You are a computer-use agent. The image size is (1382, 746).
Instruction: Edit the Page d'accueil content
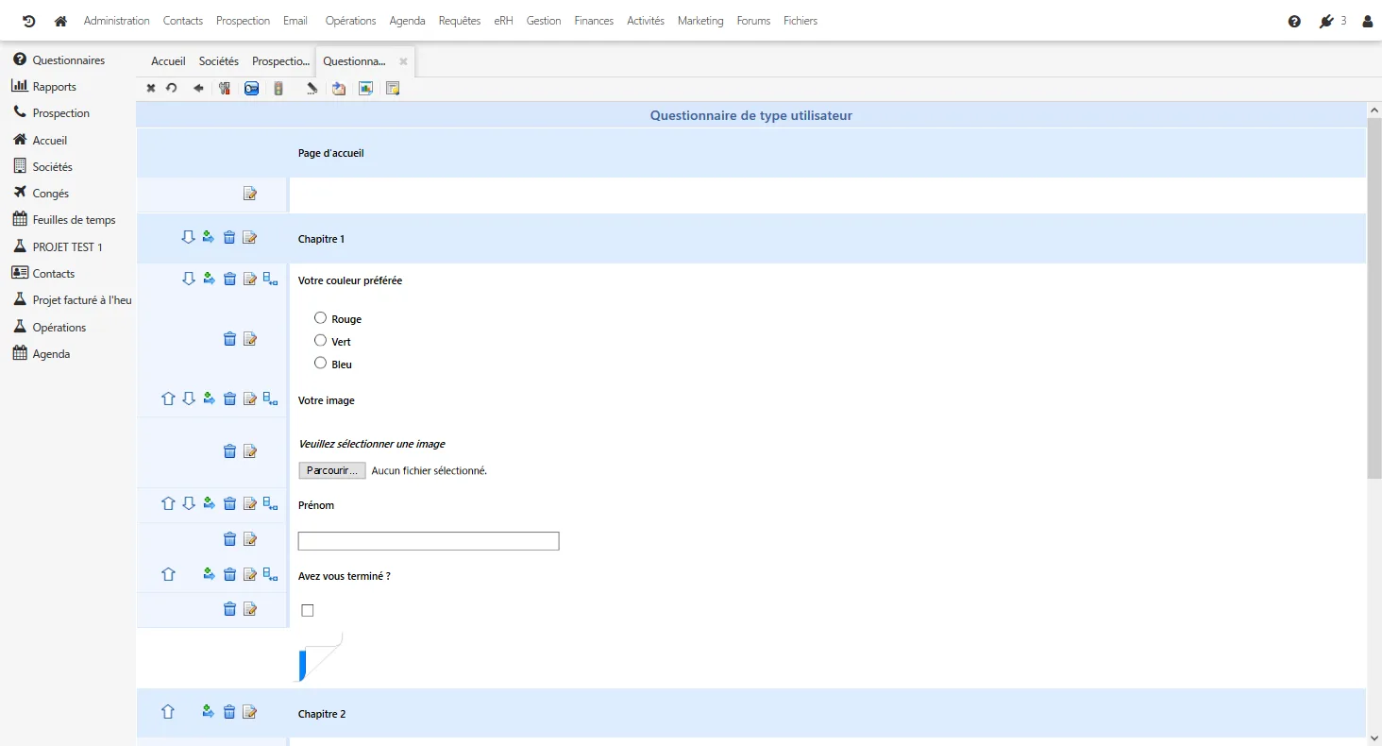(250, 194)
